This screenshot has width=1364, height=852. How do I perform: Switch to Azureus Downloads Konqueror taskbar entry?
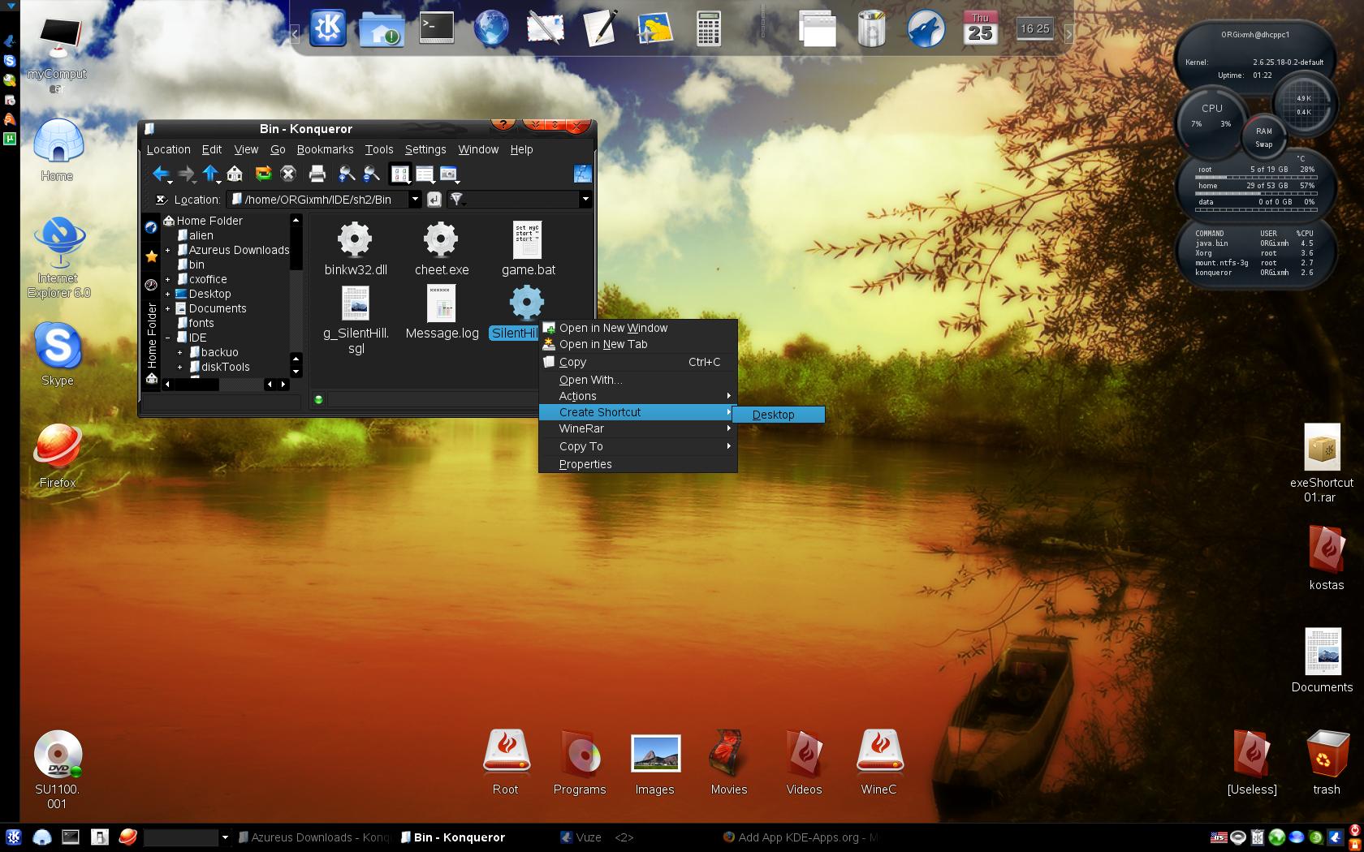click(314, 837)
